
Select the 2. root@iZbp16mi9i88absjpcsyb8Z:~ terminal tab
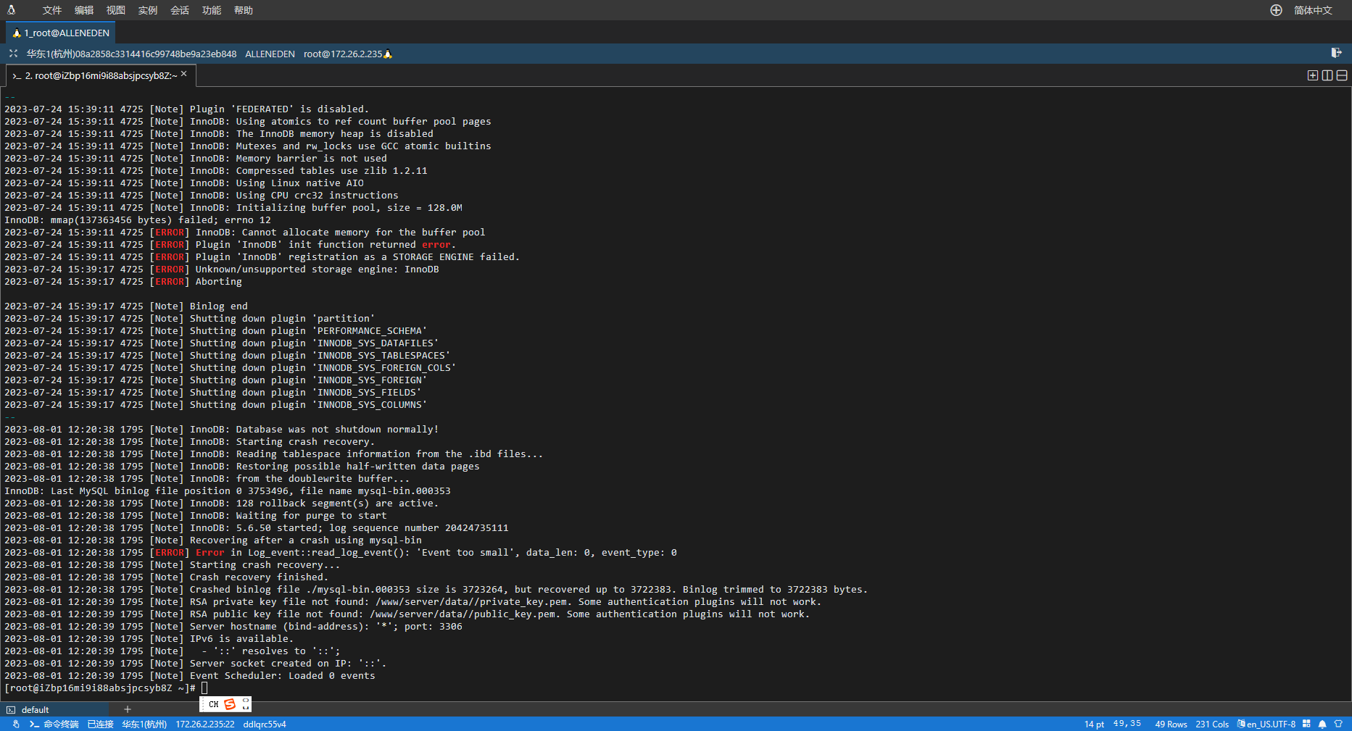101,75
